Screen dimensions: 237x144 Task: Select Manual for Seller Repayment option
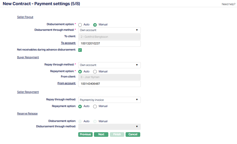(x=95, y=106)
